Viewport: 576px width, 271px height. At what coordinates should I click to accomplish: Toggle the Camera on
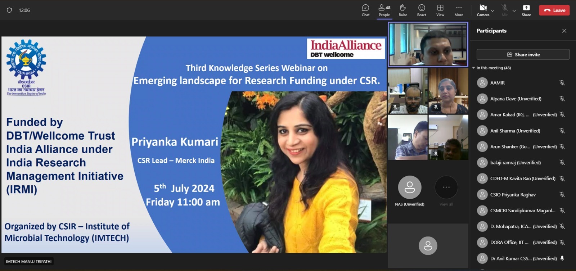click(483, 10)
